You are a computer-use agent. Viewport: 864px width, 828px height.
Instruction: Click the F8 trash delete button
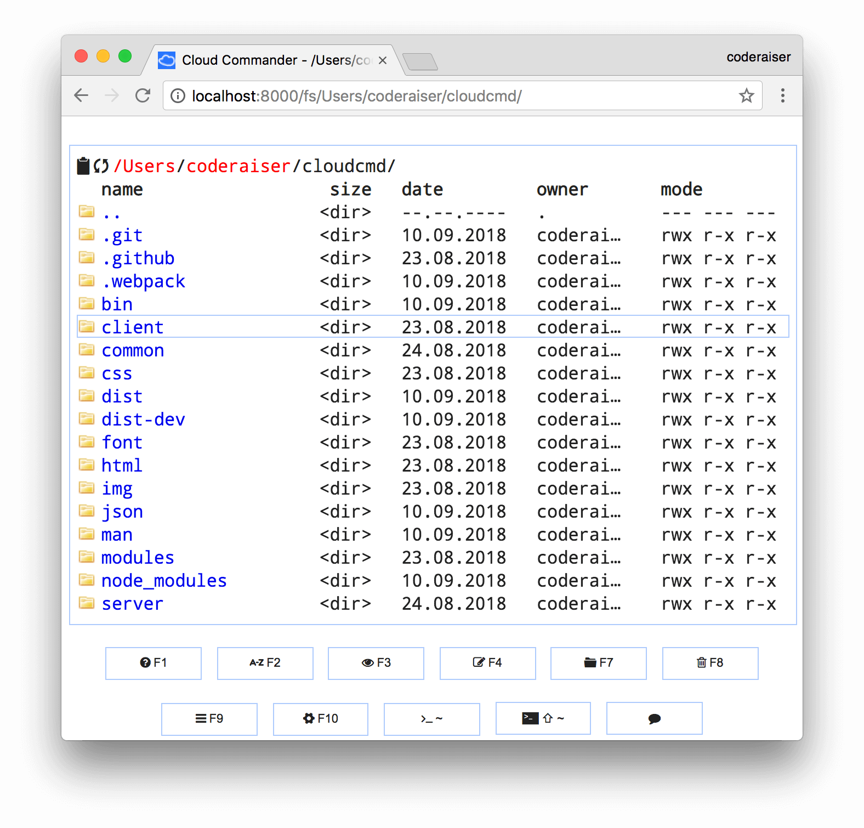[710, 663]
